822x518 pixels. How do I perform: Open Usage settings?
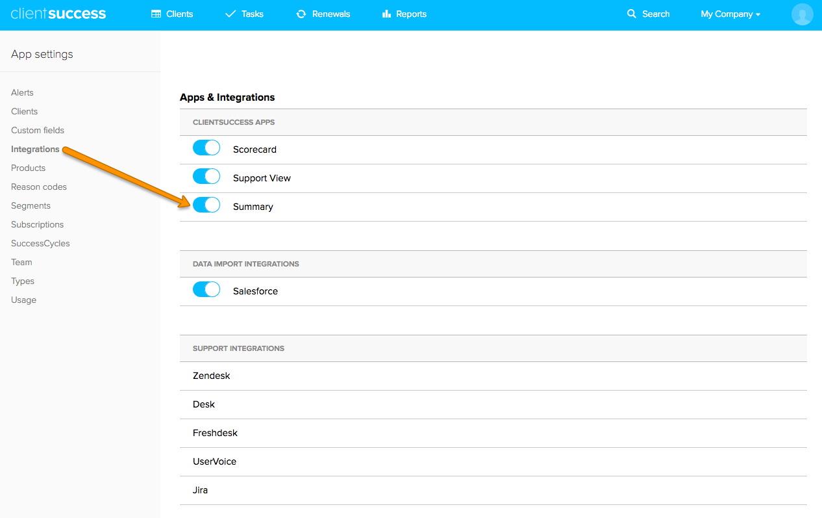[x=23, y=300]
